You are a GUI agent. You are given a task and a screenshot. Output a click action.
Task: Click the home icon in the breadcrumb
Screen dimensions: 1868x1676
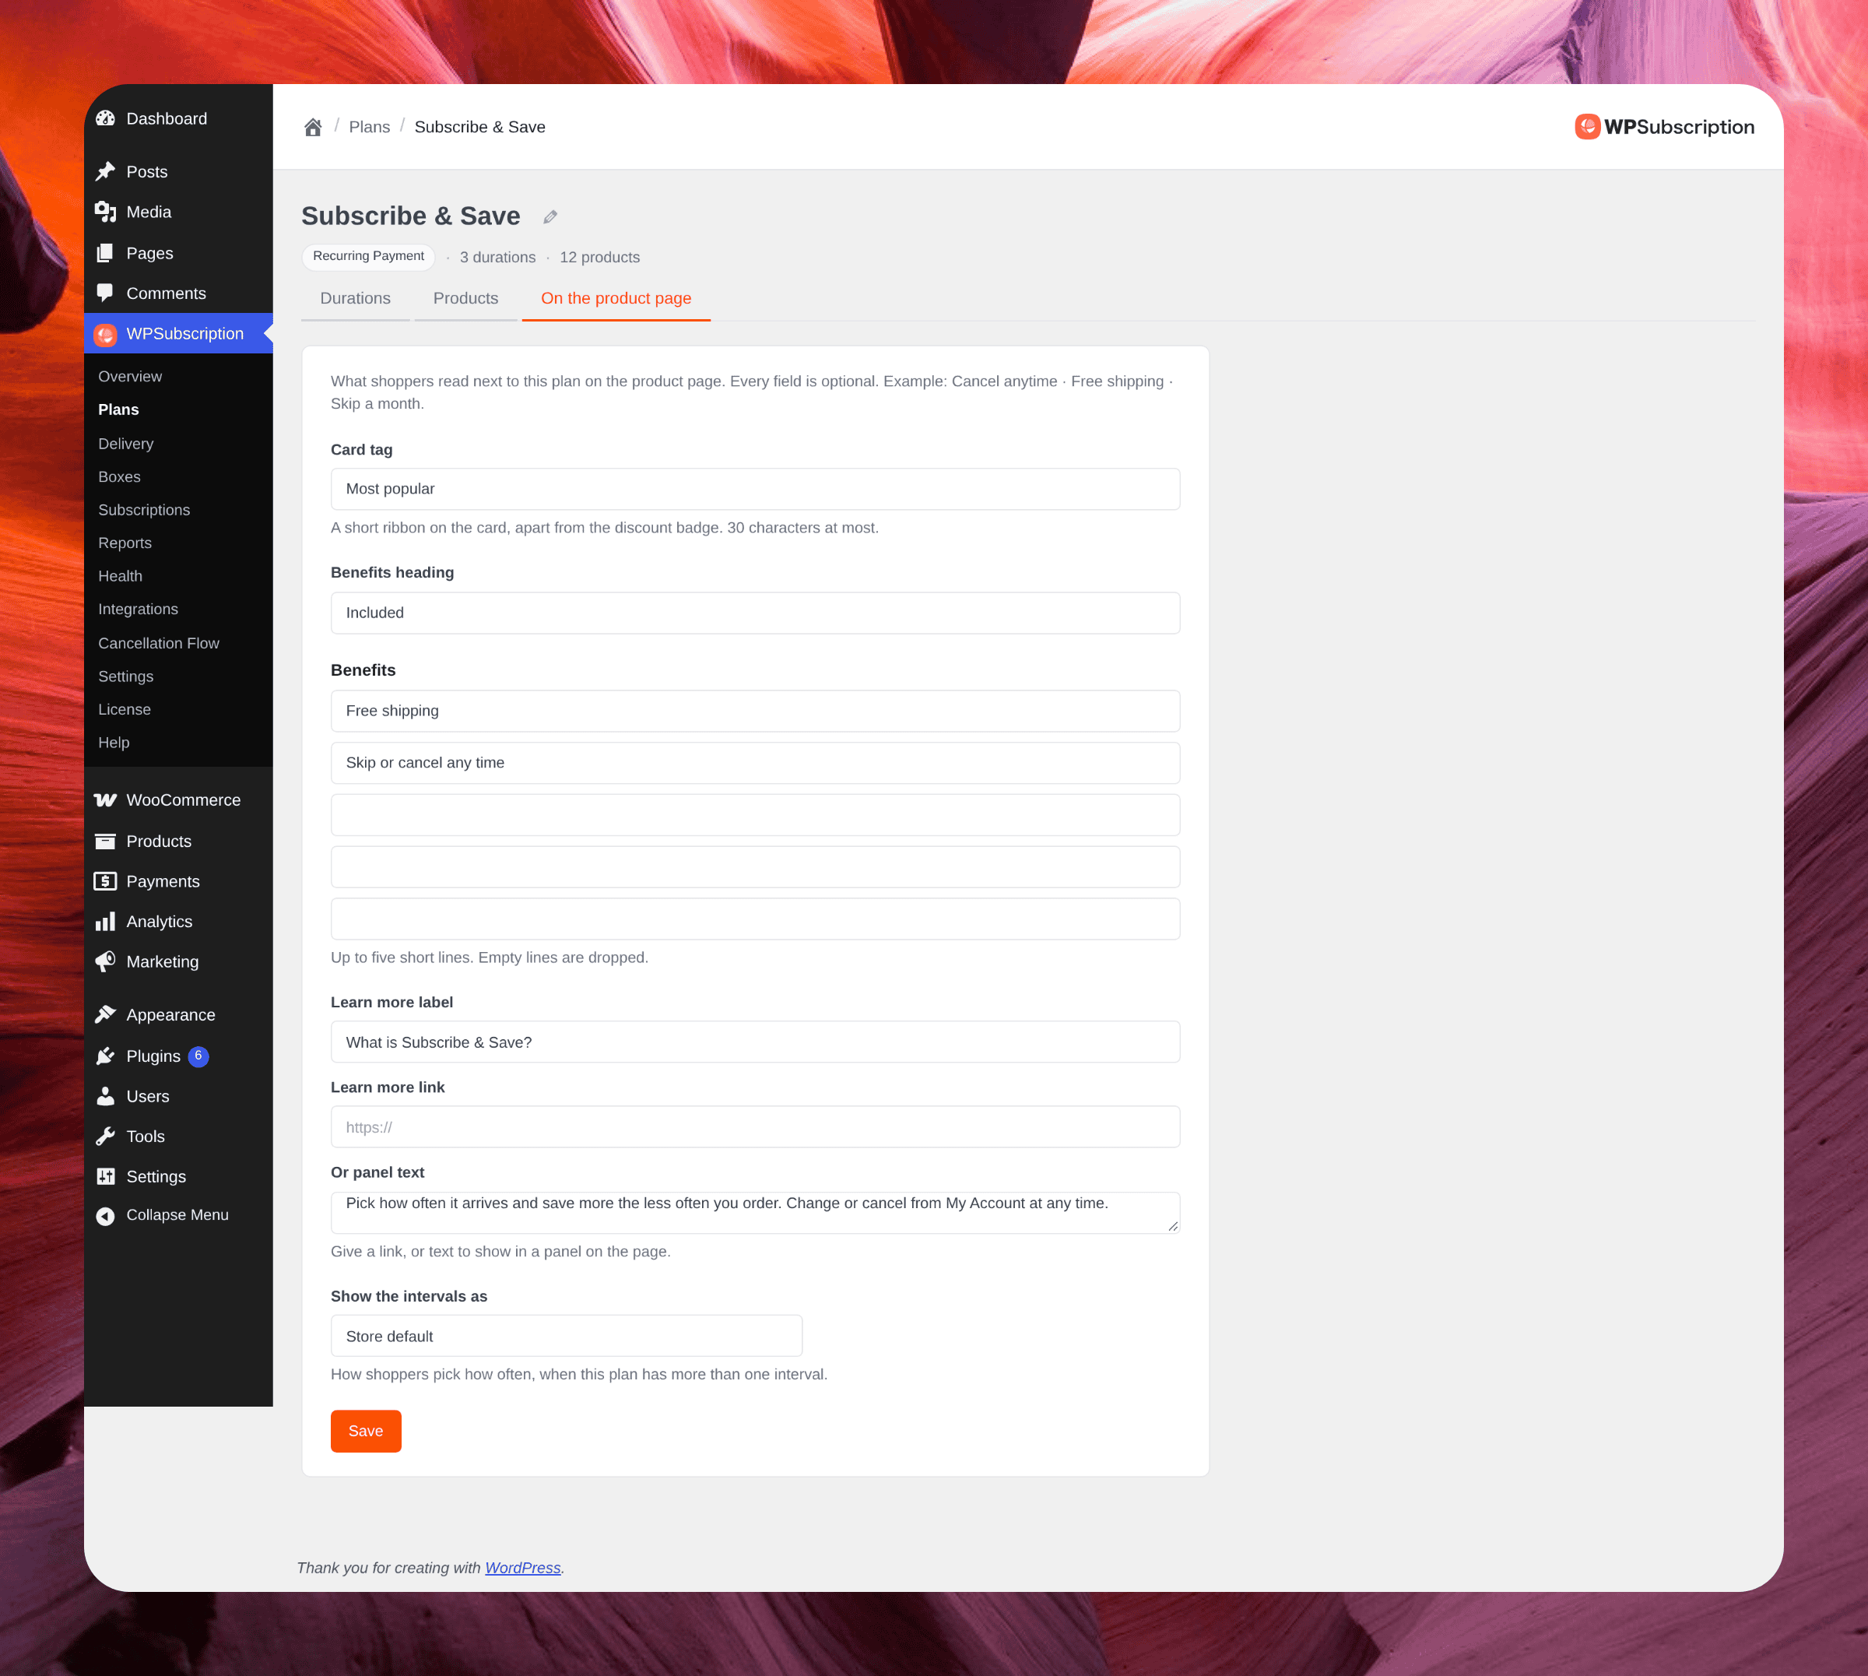(313, 127)
